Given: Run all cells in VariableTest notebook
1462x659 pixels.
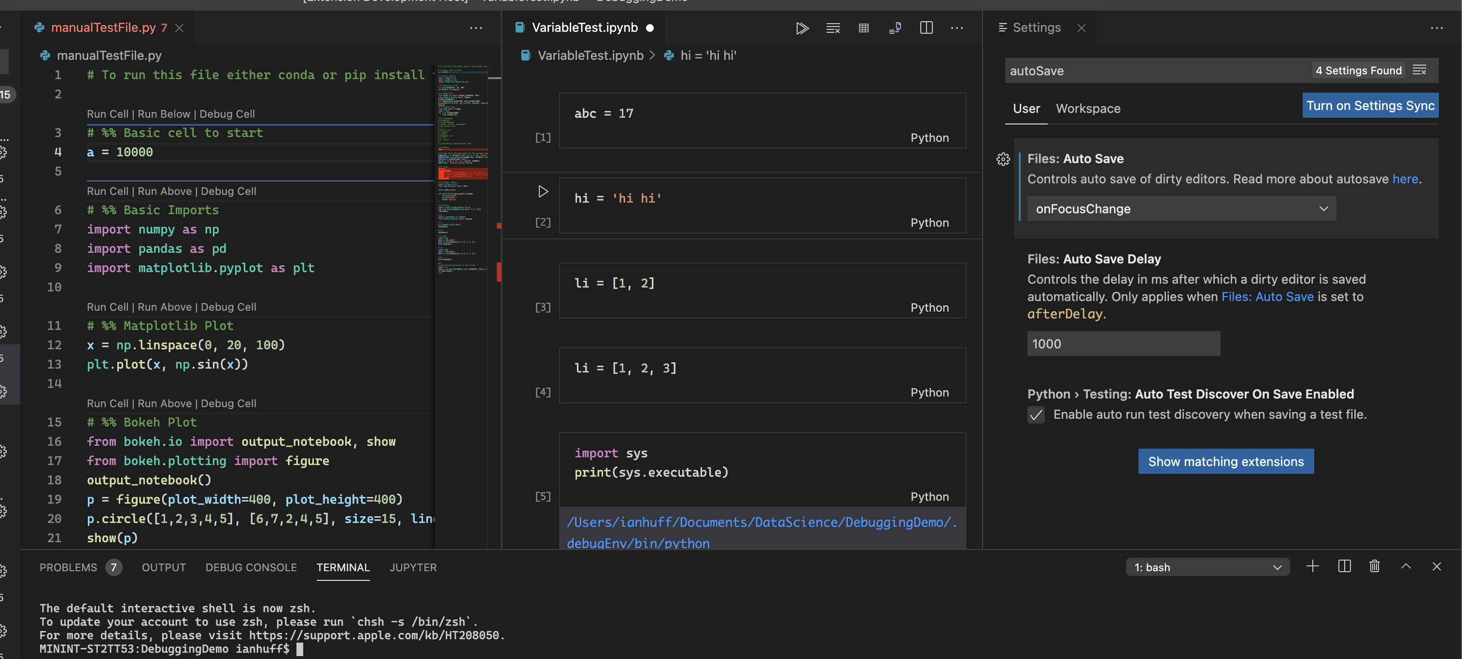Looking at the screenshot, I should click(801, 28).
